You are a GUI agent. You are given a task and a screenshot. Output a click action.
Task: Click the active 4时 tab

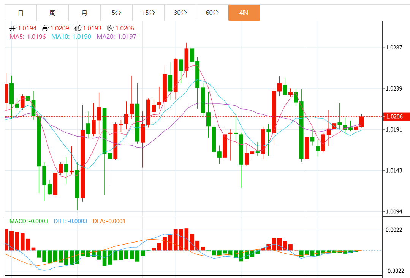point(244,13)
